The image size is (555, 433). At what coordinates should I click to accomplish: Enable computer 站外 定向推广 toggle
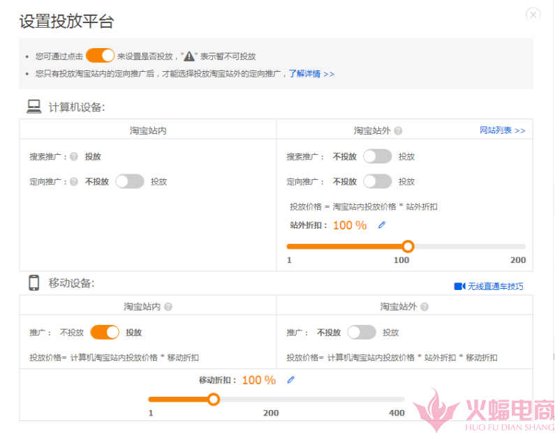click(x=377, y=181)
